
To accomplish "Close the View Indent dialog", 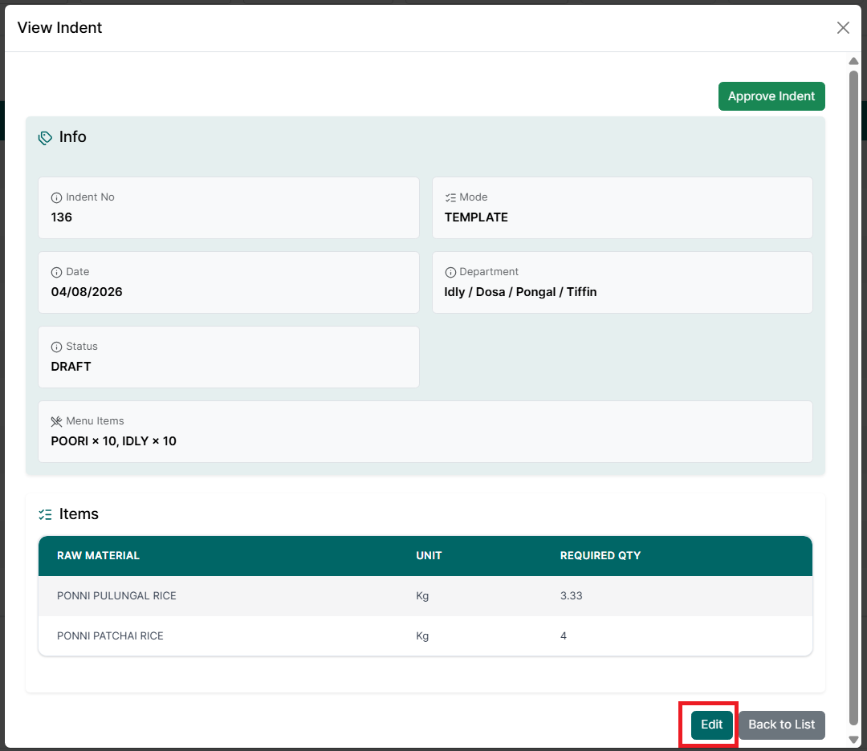I will click(x=843, y=27).
